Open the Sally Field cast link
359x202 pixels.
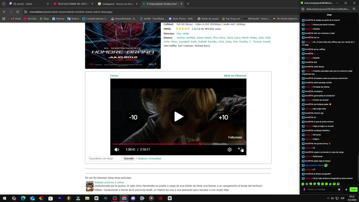(264, 38)
